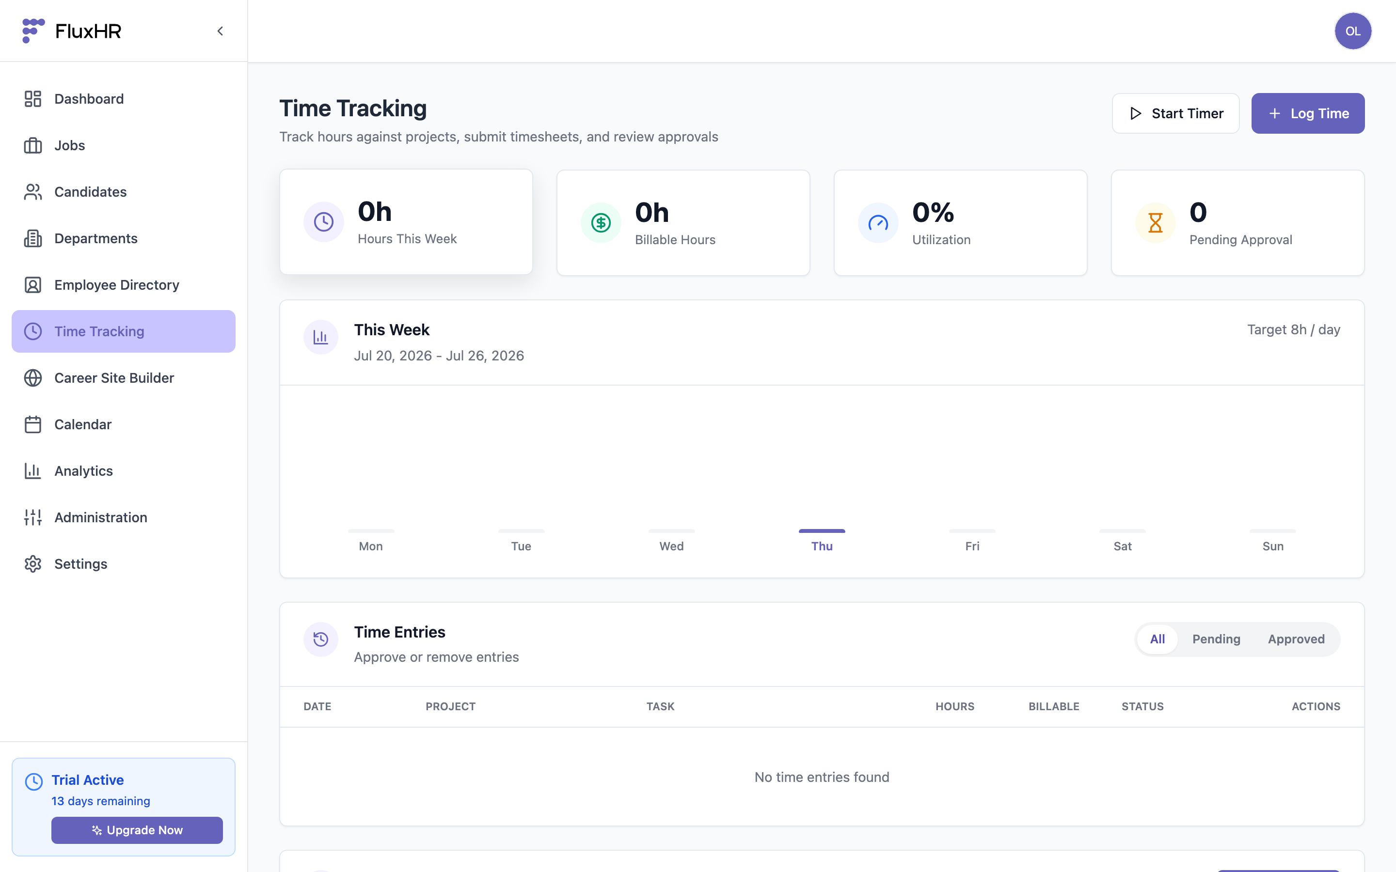The width and height of the screenshot is (1396, 872).
Task: Click the Billable Hours card
Action: click(683, 223)
